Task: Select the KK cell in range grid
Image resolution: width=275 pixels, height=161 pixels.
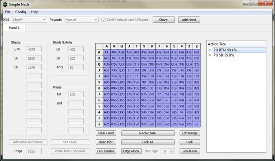Action: click(114, 58)
